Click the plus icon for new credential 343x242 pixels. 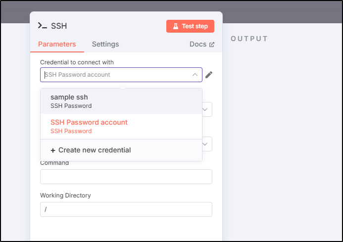coord(53,150)
